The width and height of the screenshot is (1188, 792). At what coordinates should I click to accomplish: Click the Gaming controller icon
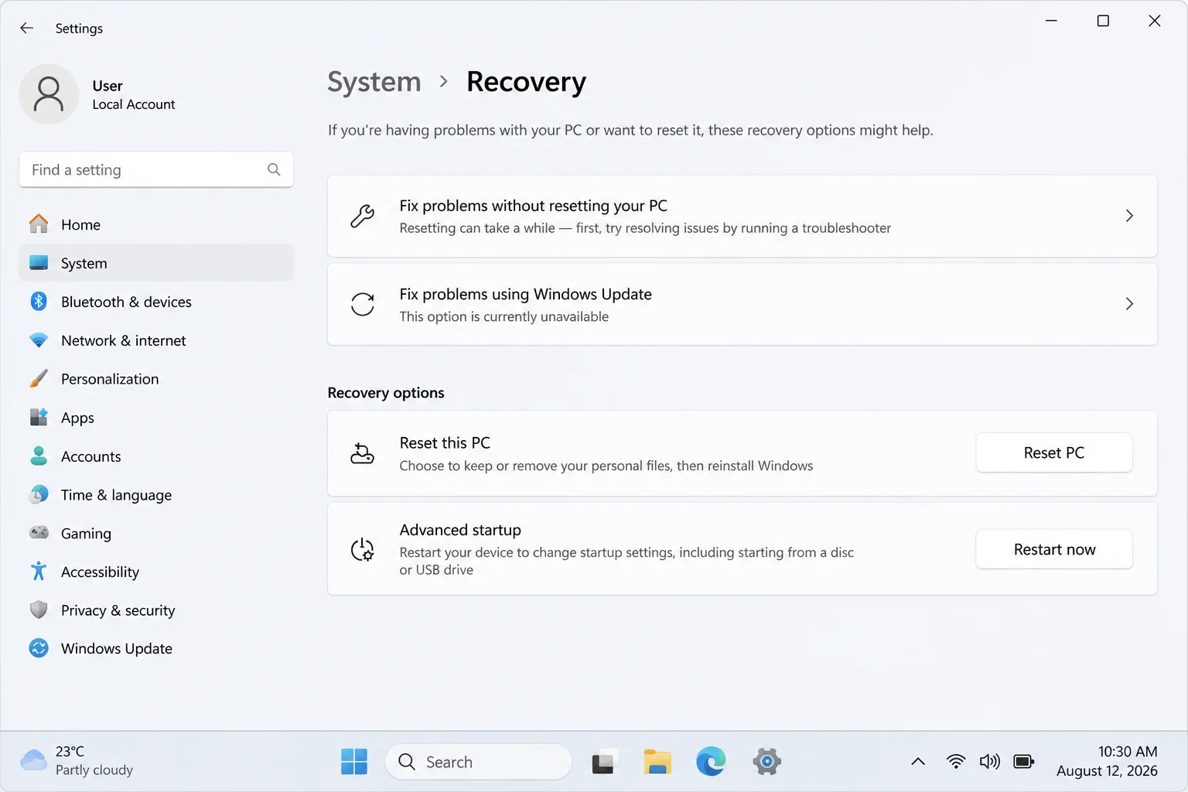pos(39,533)
